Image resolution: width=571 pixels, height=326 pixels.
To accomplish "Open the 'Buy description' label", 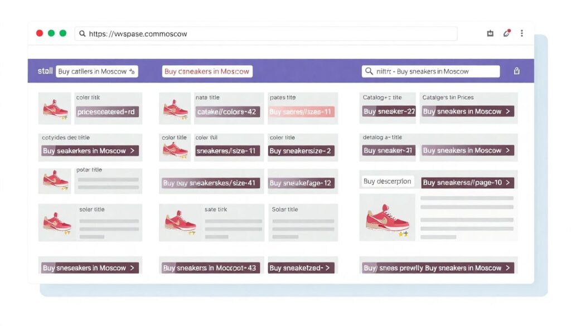I will (387, 182).
